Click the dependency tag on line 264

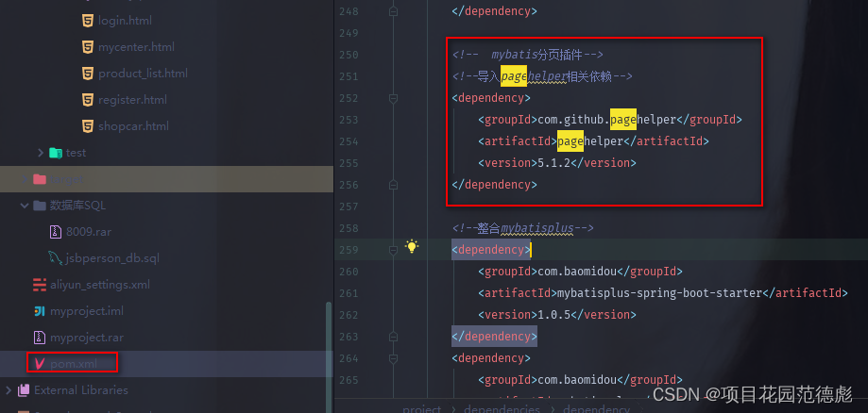coord(491,358)
